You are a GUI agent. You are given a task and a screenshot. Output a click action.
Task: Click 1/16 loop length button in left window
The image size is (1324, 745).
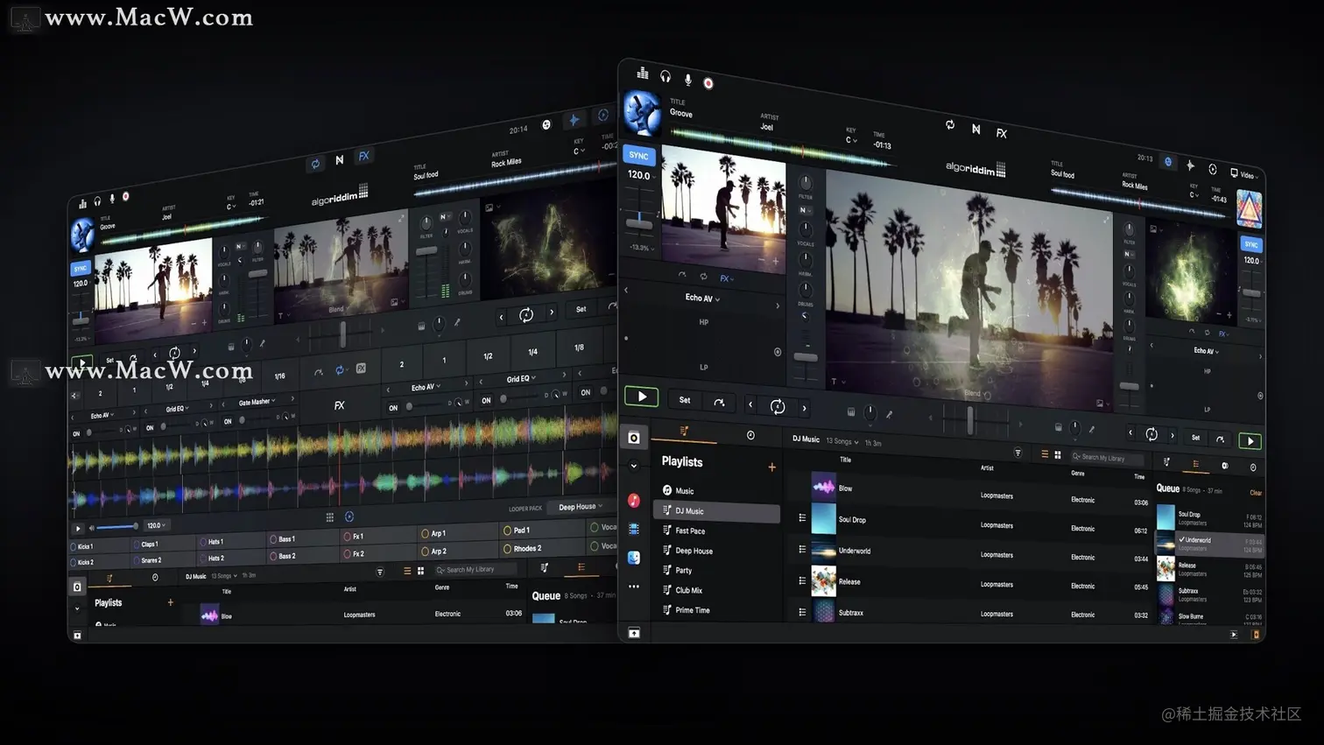point(279,376)
